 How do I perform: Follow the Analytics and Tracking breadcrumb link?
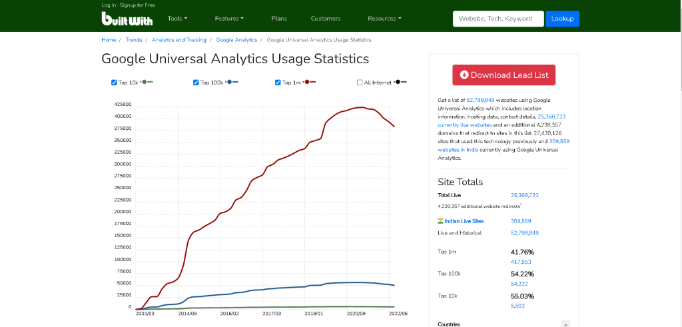[x=178, y=40]
